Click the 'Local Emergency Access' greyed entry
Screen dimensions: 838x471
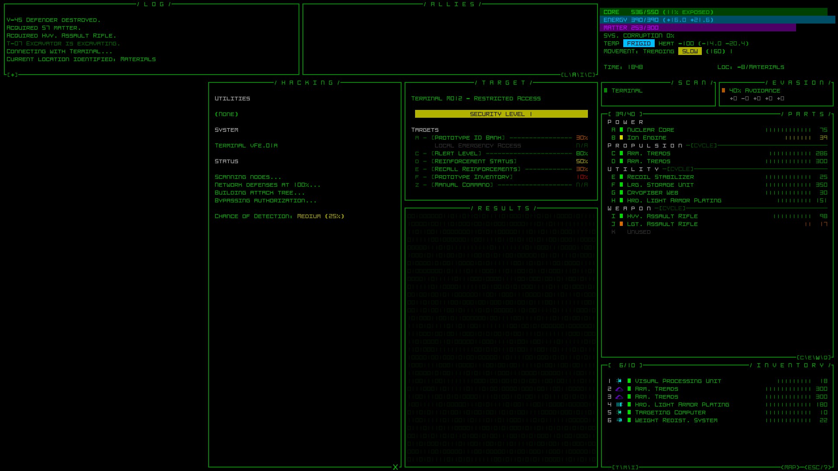pos(477,146)
